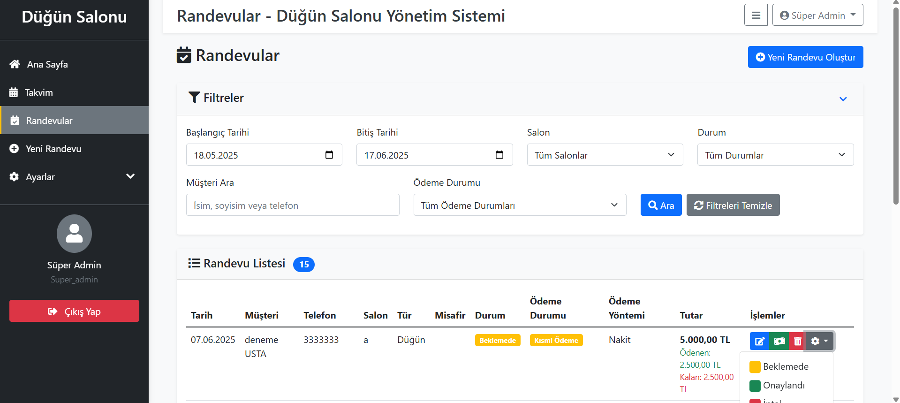
Task: Select the yellow Beklemede status option
Action: (x=785, y=366)
